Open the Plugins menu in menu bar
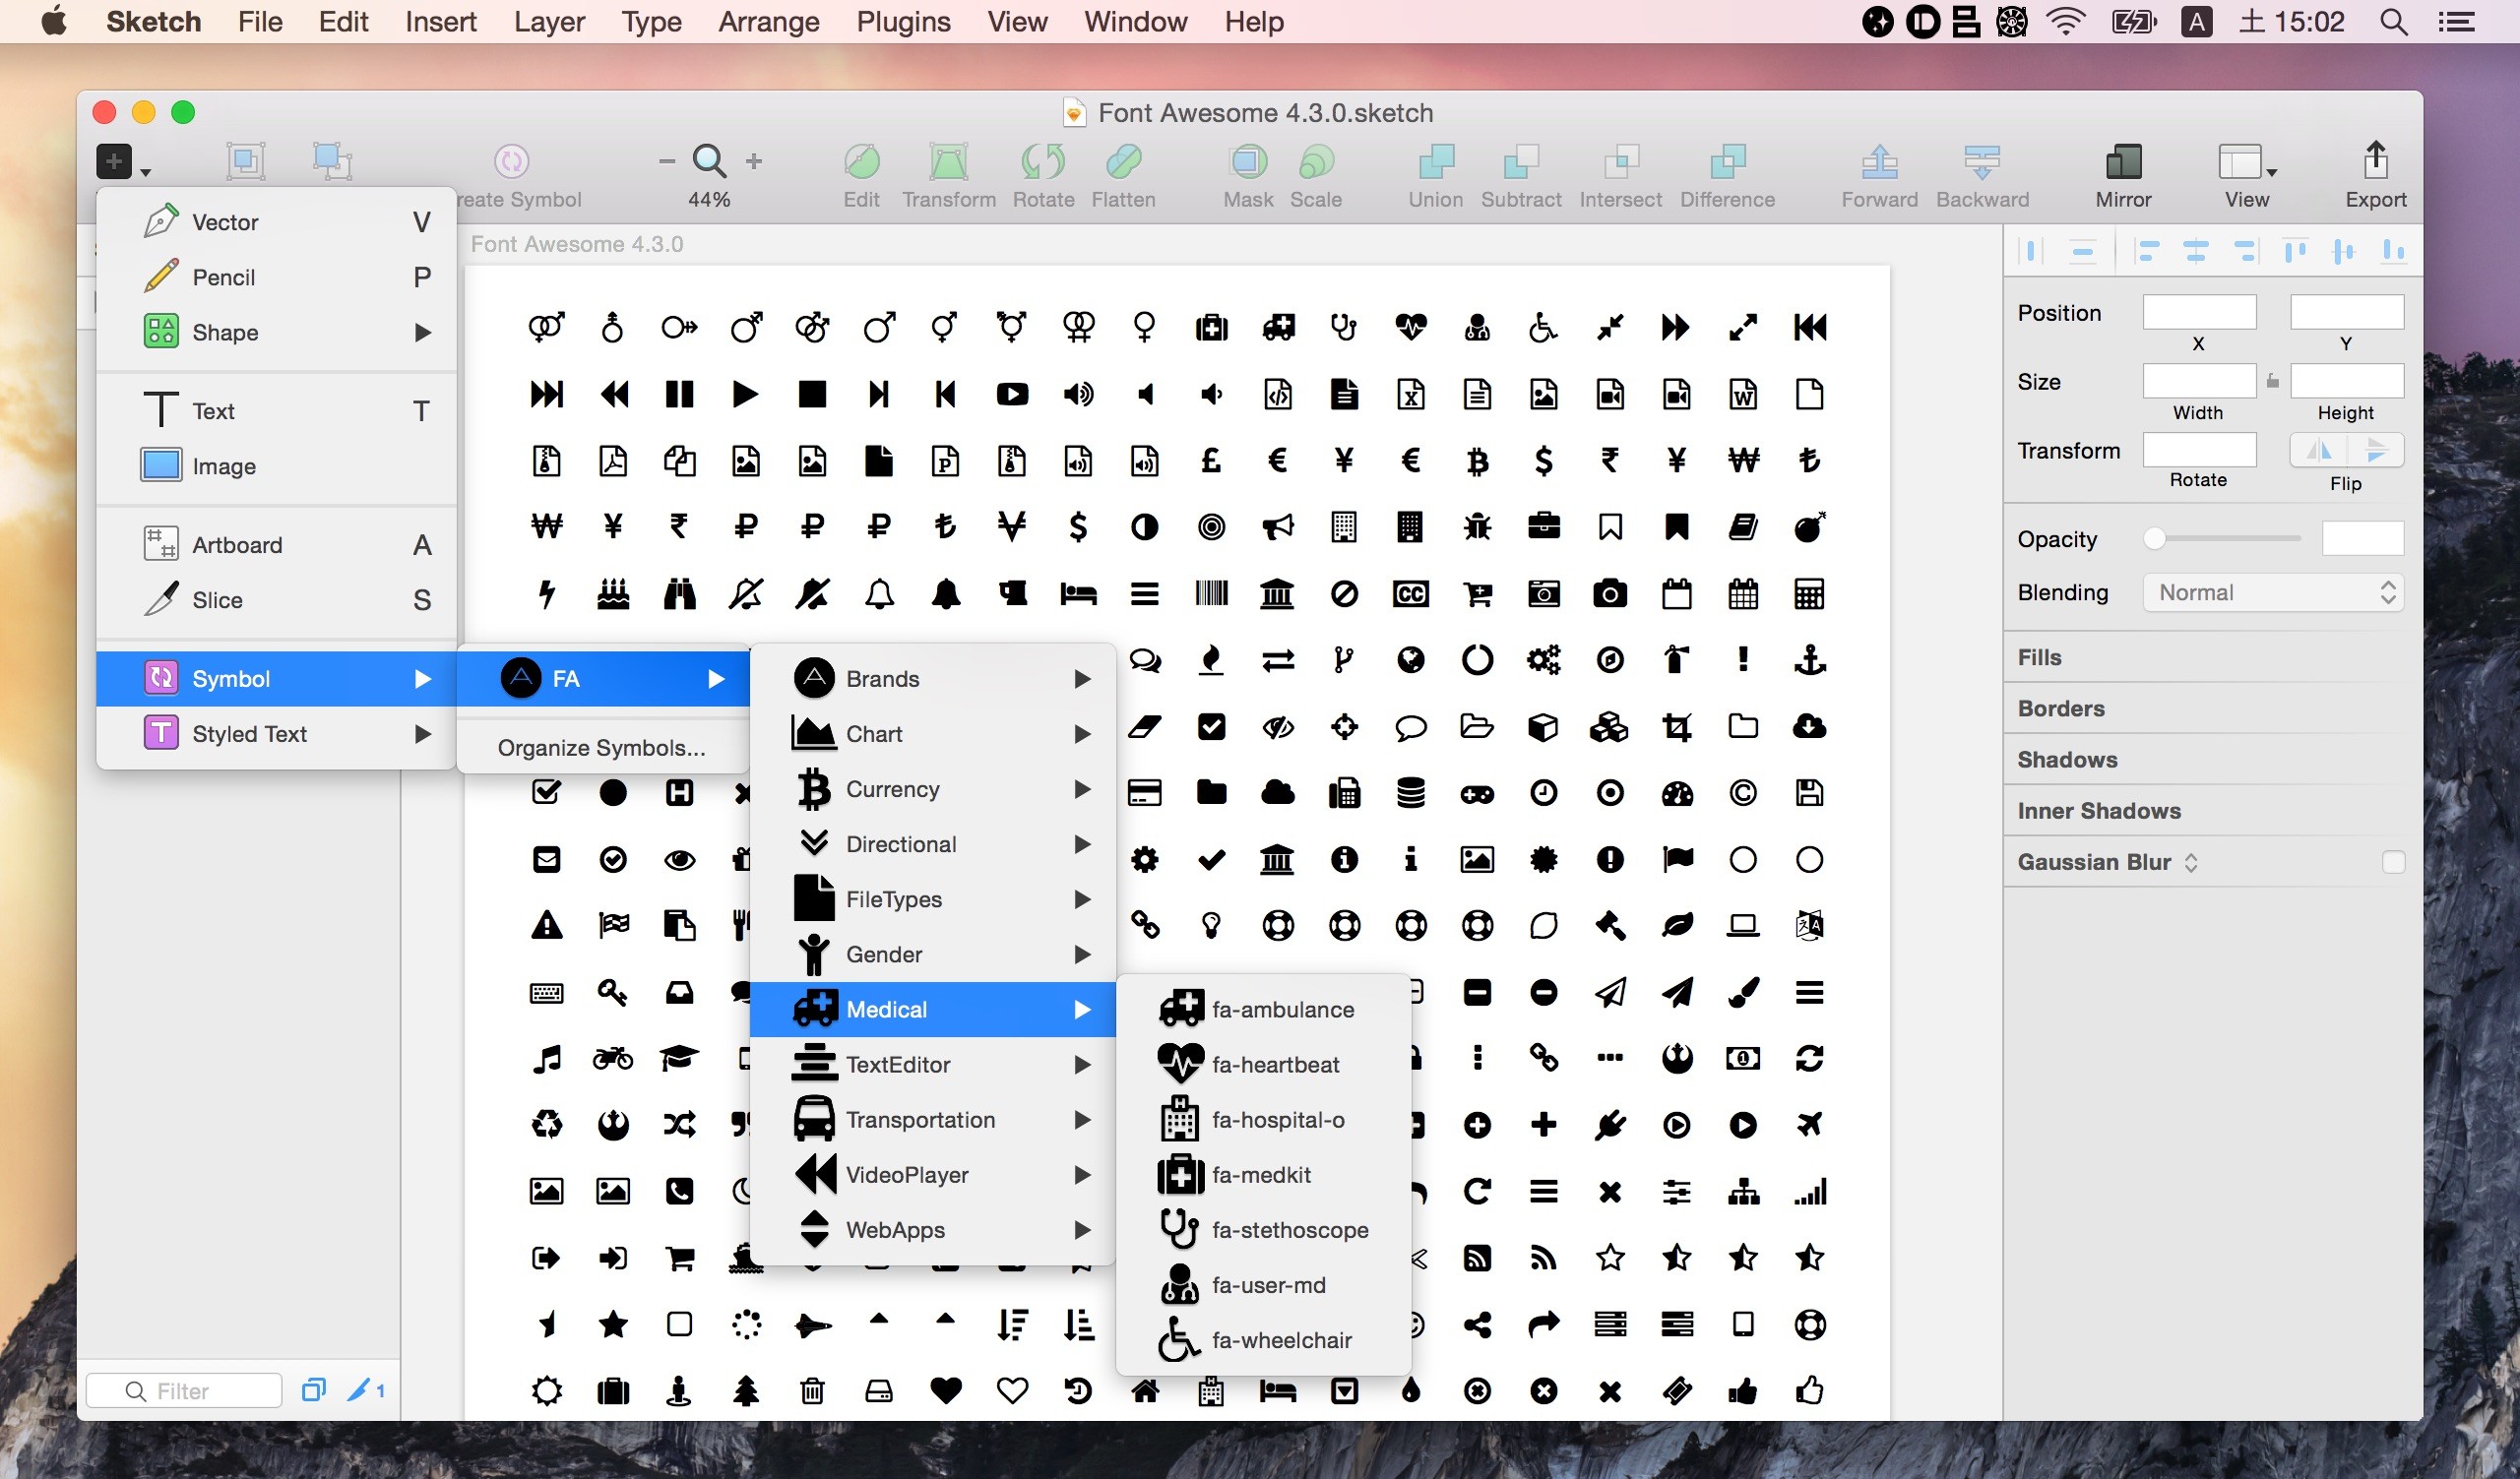 (903, 21)
